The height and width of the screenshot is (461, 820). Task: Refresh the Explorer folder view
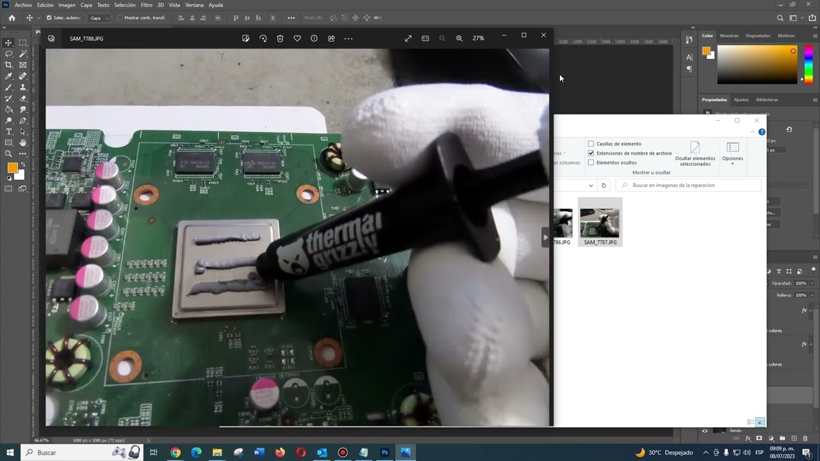pyautogui.click(x=603, y=186)
